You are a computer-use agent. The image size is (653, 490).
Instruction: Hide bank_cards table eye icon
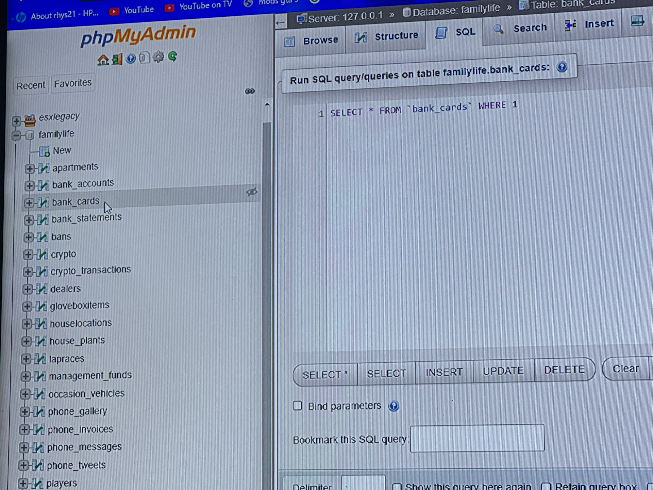tap(252, 192)
